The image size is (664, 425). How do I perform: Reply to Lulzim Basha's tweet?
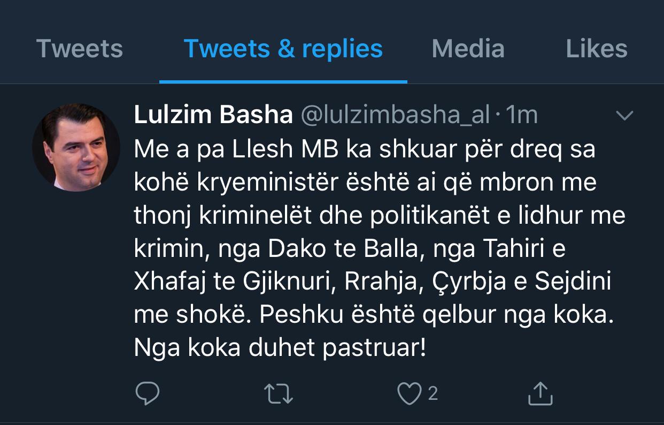coord(148,394)
